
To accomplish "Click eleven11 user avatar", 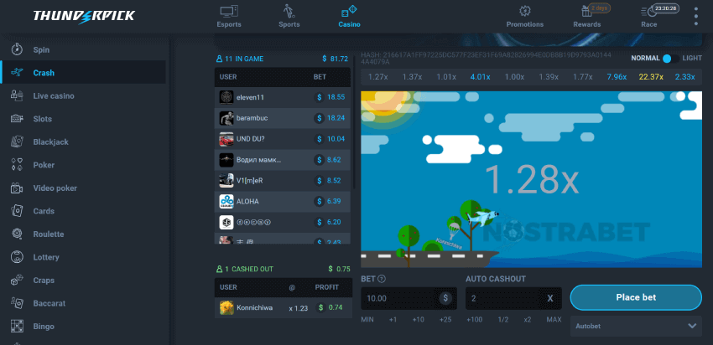I will coord(226,97).
